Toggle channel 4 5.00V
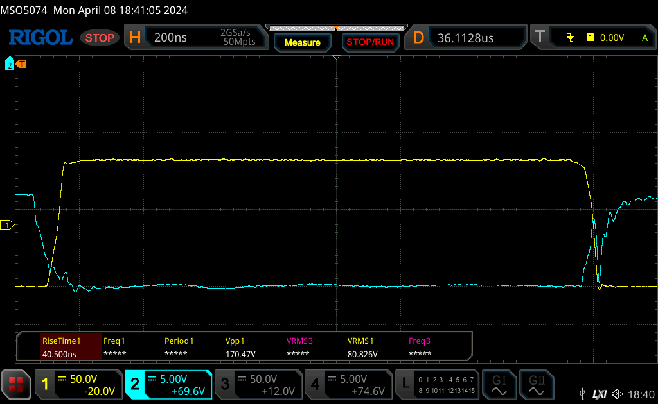Screen dimensions: 658x404 coord(348,384)
